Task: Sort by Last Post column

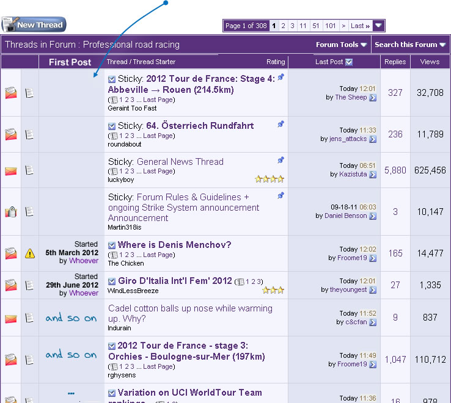Action: [329, 62]
